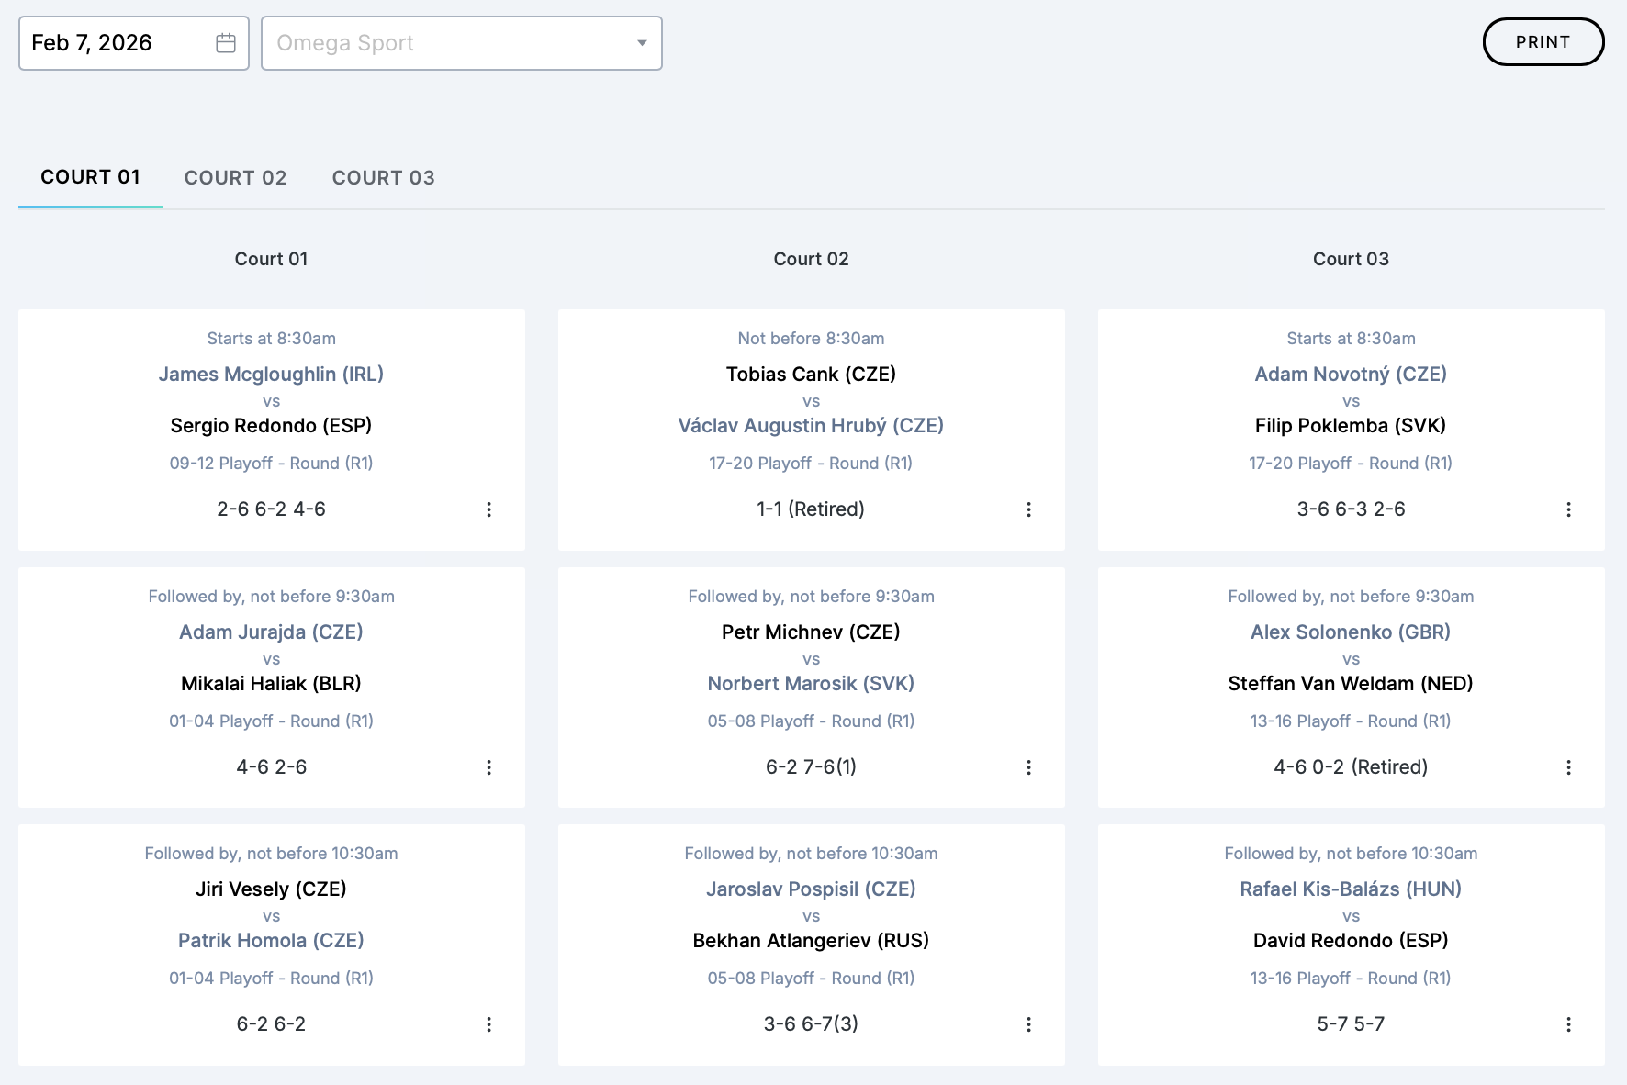Open options menu for Mcgloughlin vs Redondo match
This screenshot has height=1085, width=1627.
(x=488, y=509)
